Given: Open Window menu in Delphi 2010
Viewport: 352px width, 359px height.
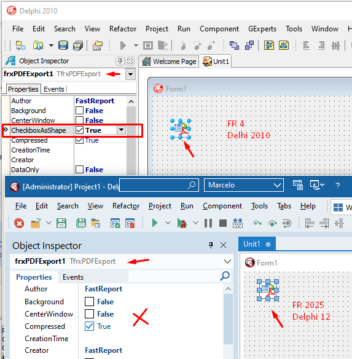Looking at the screenshot, I should [325, 29].
